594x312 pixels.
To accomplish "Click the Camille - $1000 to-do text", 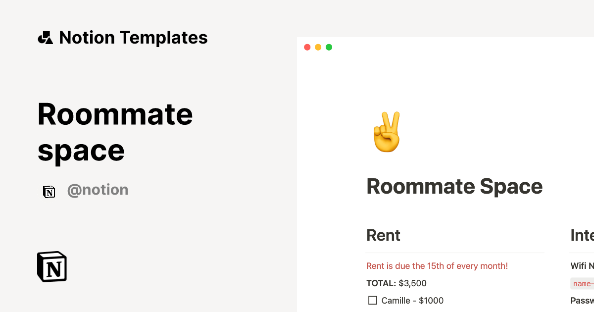I will 412,301.
